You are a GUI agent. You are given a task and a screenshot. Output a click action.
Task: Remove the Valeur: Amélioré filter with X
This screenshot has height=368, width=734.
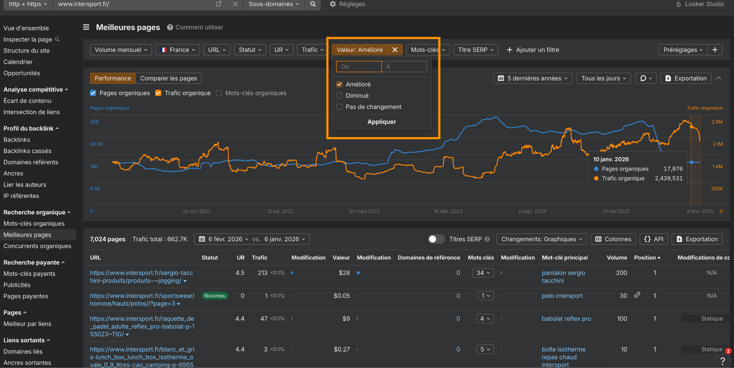[x=395, y=50]
